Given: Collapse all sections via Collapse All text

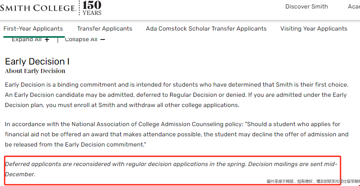Looking at the screenshot, I should click(x=81, y=39).
